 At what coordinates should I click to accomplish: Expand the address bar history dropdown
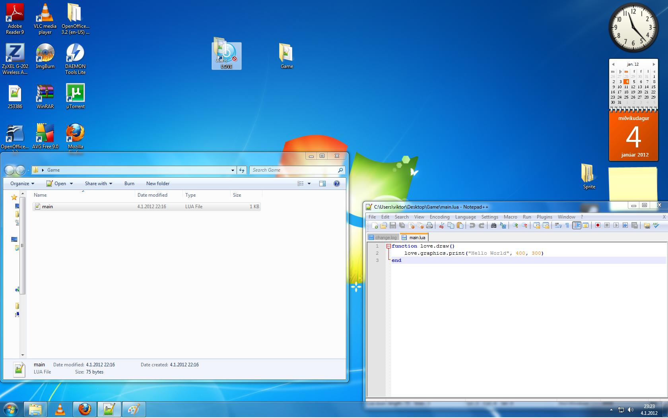233,170
